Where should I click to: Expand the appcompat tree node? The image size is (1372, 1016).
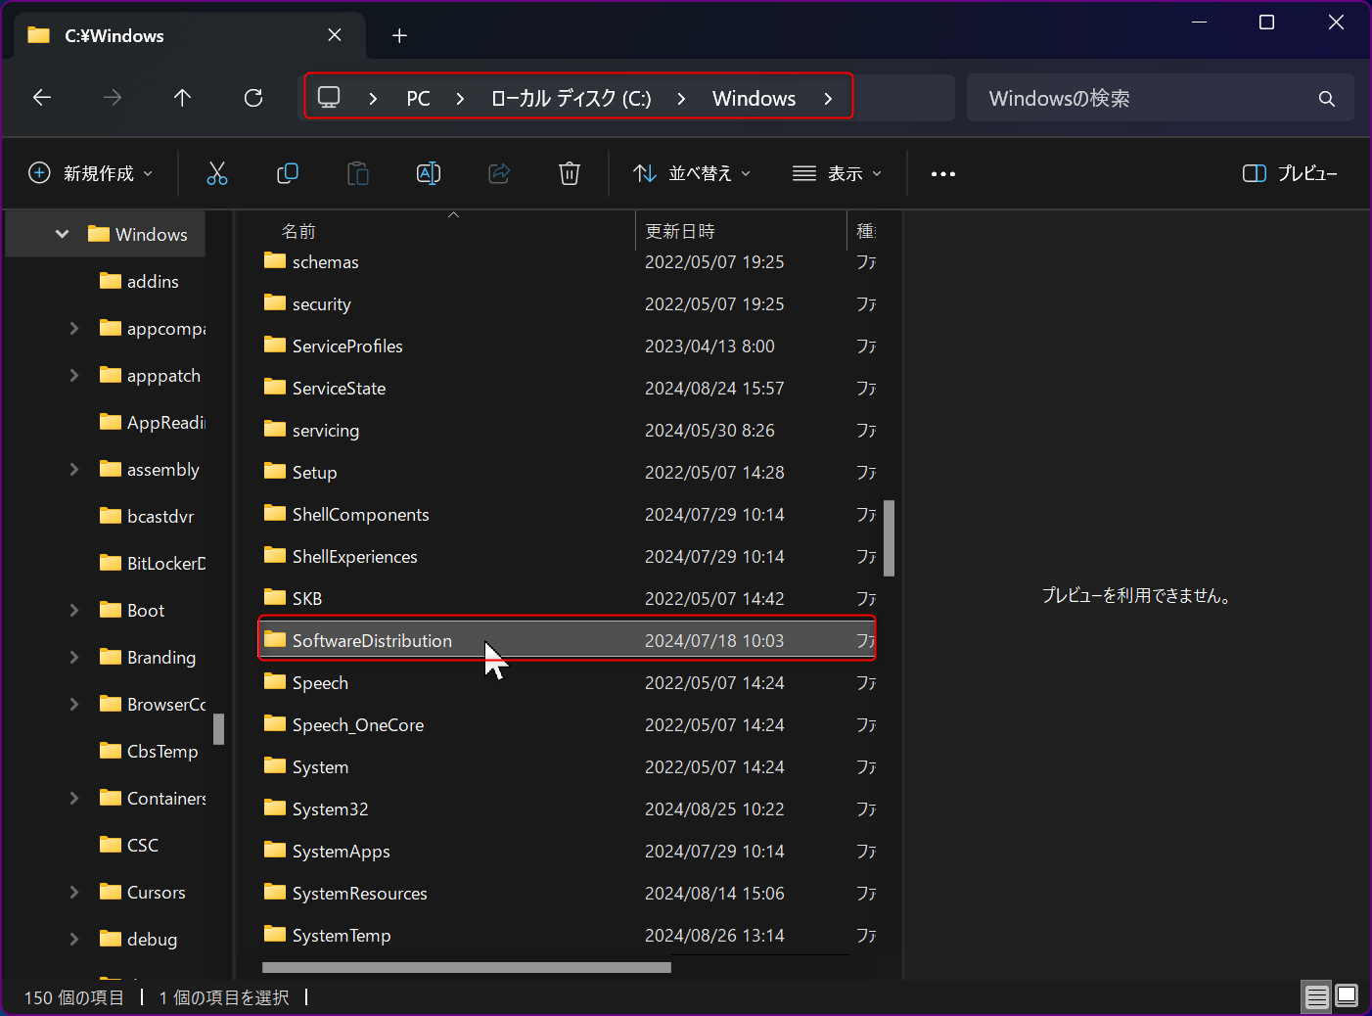(x=74, y=328)
